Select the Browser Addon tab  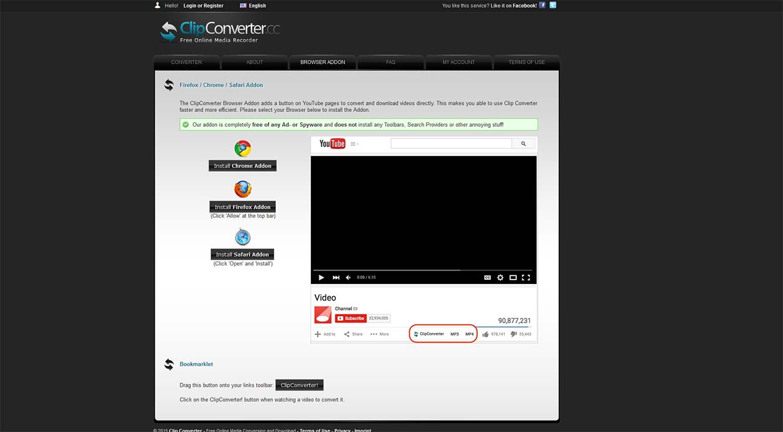(x=322, y=62)
